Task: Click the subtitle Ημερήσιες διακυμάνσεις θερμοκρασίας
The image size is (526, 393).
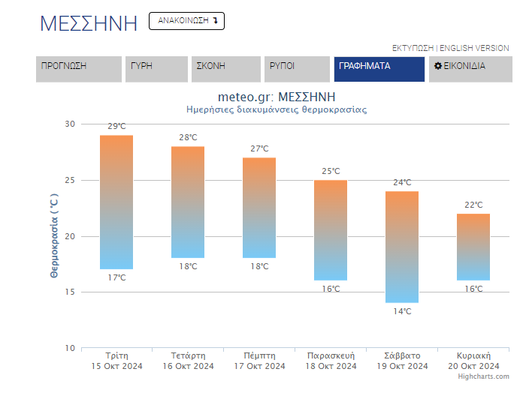Action: click(277, 109)
